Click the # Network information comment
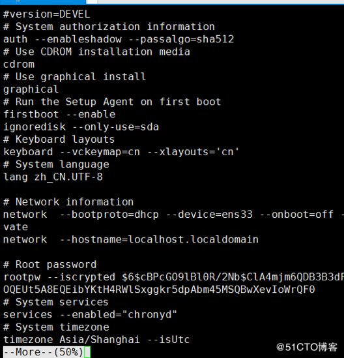The height and width of the screenshot is (358, 344). pos(68,202)
